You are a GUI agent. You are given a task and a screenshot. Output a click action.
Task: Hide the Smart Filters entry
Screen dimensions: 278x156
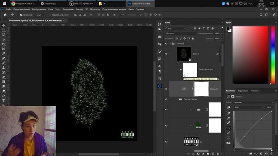tap(181, 69)
